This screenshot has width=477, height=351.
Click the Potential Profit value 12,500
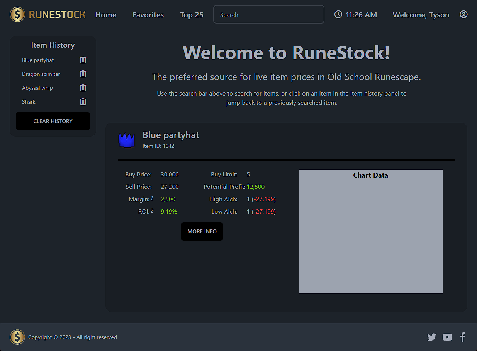(256, 187)
